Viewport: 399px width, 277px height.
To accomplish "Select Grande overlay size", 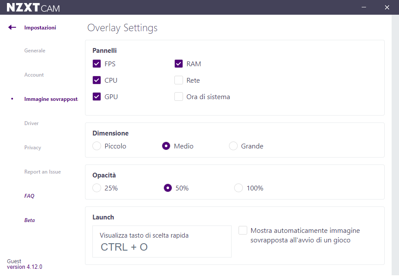I will tap(233, 146).
